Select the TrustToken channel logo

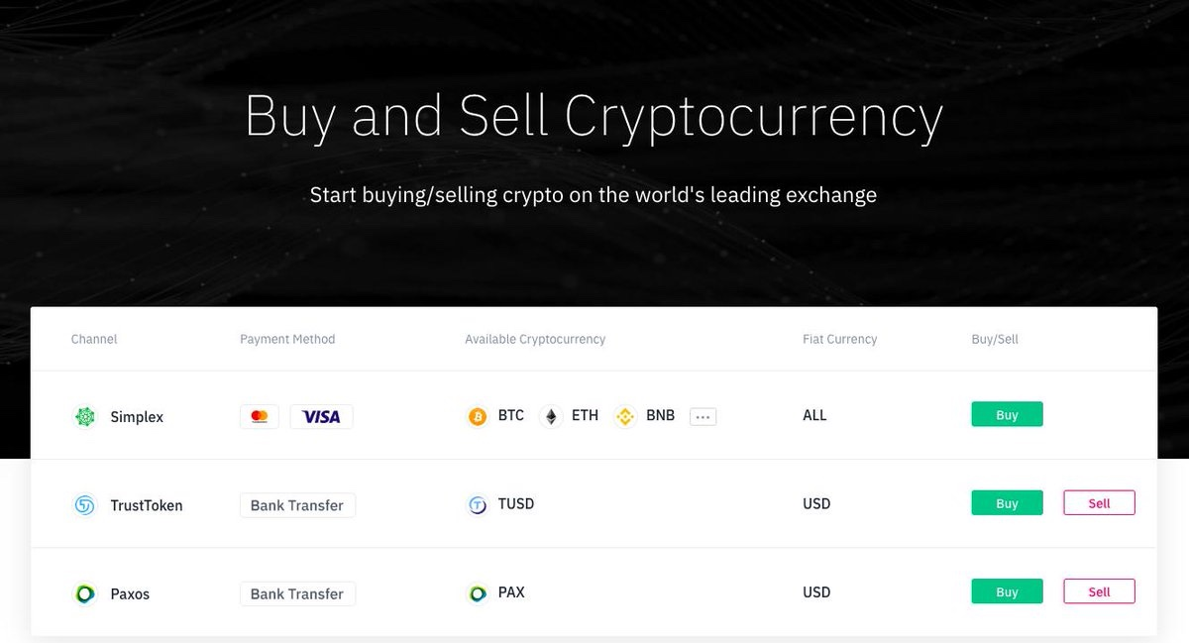(x=86, y=505)
